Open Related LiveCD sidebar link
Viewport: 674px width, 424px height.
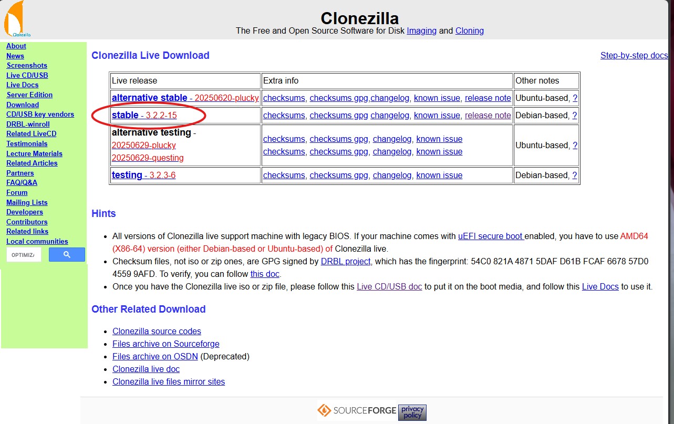(32, 133)
